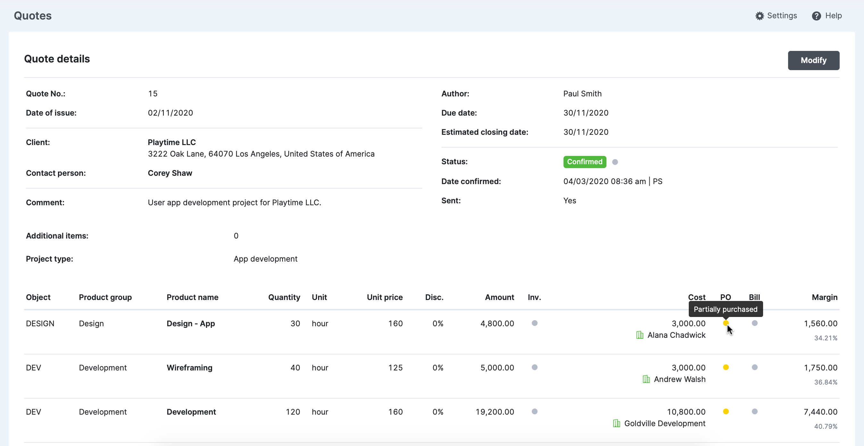The image size is (864, 446).
Task: Click amount 4,800.00
Action: (497, 324)
